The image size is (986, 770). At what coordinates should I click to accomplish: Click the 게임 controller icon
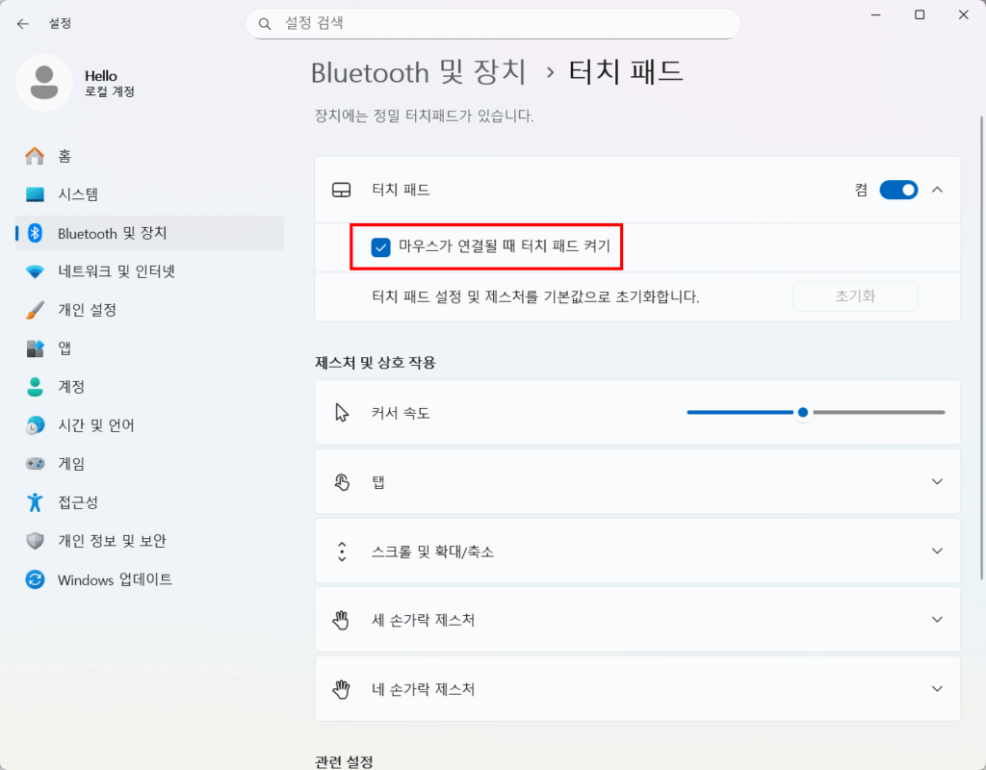[36, 464]
